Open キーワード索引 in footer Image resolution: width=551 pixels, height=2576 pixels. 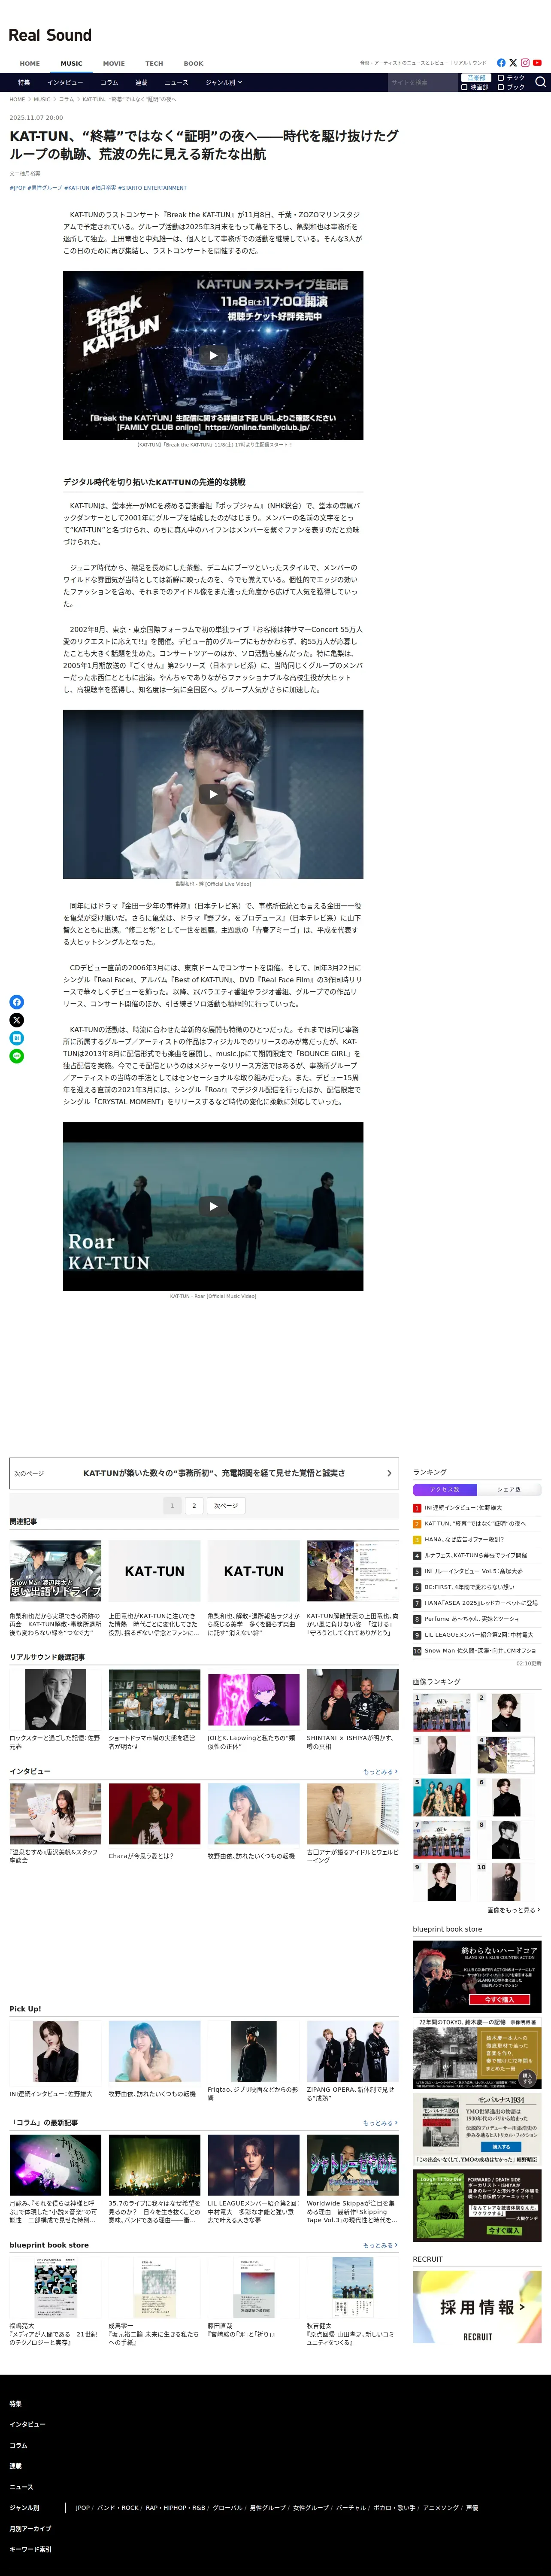30,2549
